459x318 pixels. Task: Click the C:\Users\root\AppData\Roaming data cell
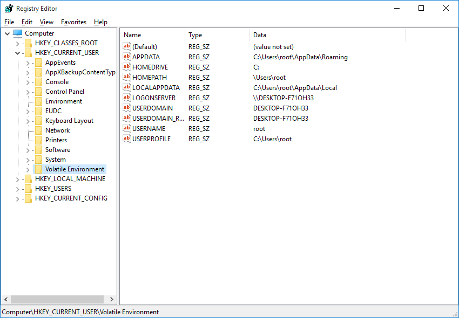(300, 57)
